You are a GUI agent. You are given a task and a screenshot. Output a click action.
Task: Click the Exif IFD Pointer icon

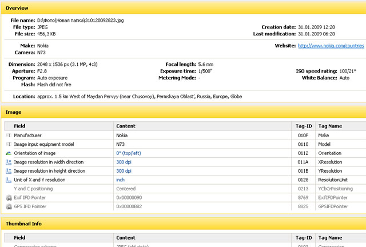(x=8, y=197)
